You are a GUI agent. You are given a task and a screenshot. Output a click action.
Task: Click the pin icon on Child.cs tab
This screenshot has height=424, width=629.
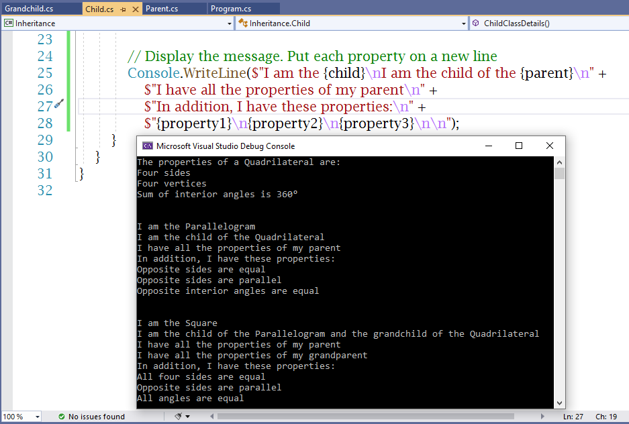[123, 9]
